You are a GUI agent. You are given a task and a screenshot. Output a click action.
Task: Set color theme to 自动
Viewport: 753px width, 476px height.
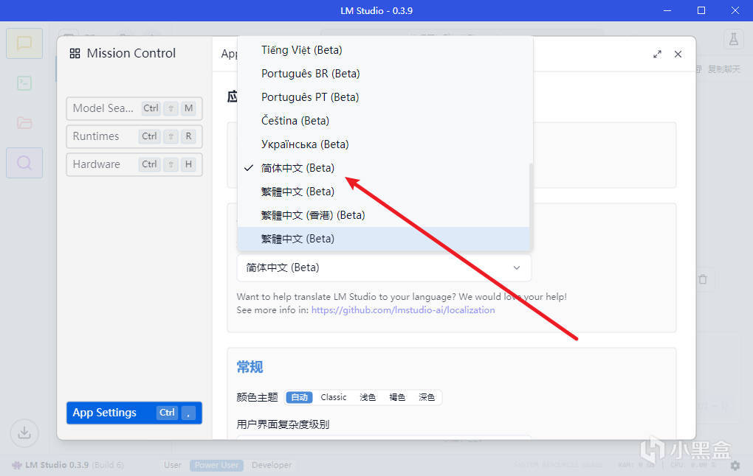tap(299, 397)
